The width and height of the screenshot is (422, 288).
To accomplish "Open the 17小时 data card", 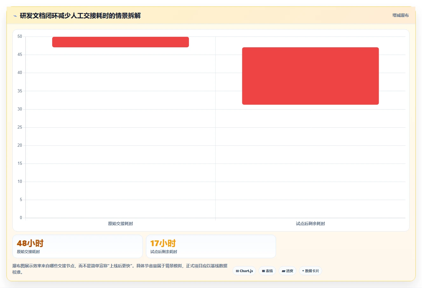I will (211, 246).
